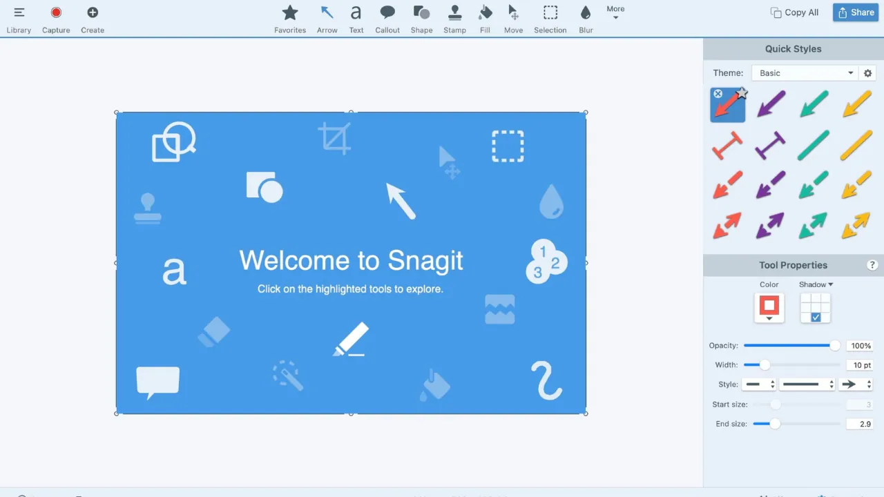The height and width of the screenshot is (497, 884).
Task: Click the Copy All button
Action: pyautogui.click(x=794, y=12)
